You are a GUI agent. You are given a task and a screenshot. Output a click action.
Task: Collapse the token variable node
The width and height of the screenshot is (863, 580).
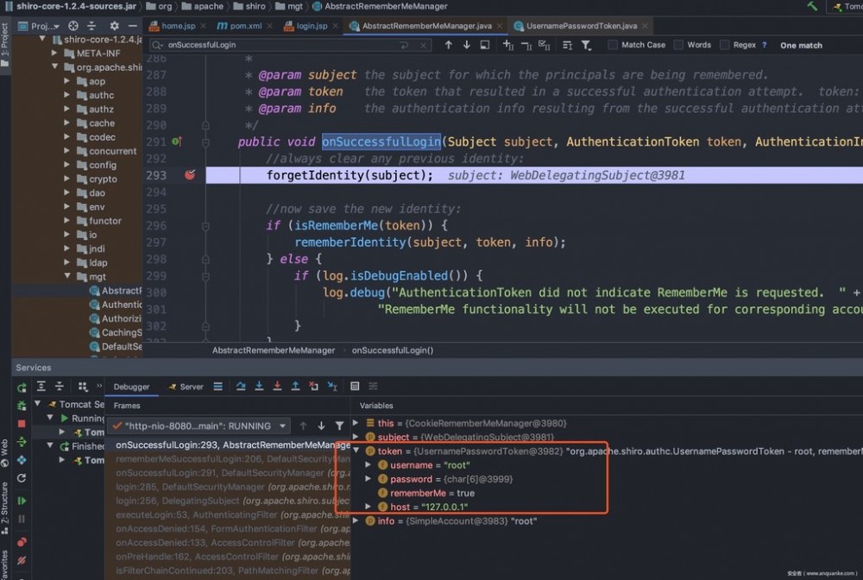point(357,451)
